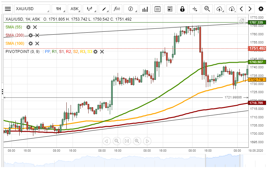The width and height of the screenshot is (269, 170).
Task: Zoom in using plus magnifier button
Action: (x=137, y=141)
